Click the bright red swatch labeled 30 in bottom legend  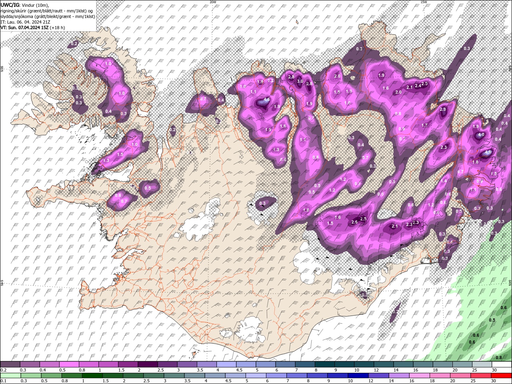(502, 375)
